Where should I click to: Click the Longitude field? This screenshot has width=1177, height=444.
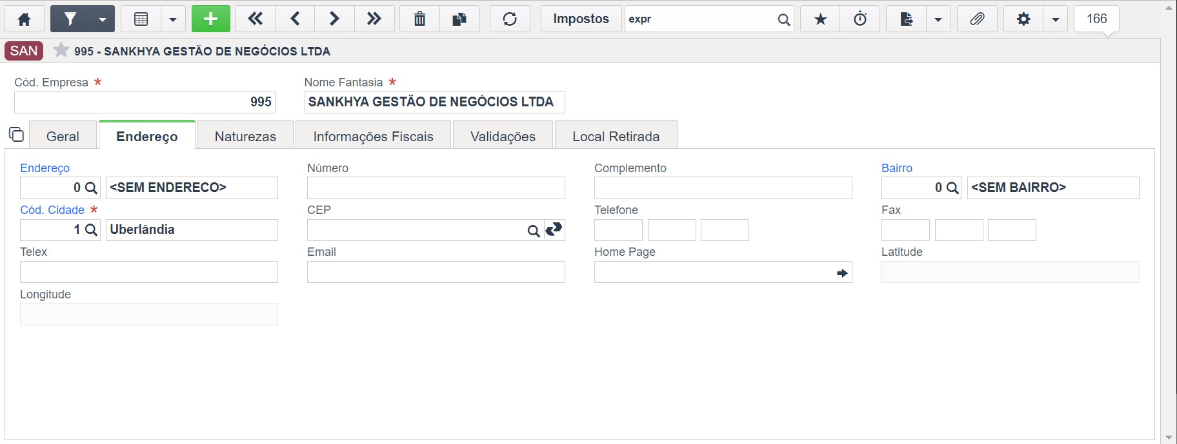[149, 314]
